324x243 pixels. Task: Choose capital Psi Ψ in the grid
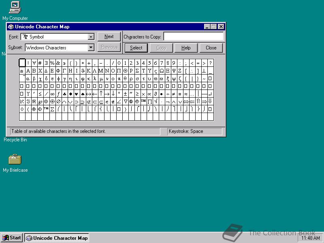point(174,71)
